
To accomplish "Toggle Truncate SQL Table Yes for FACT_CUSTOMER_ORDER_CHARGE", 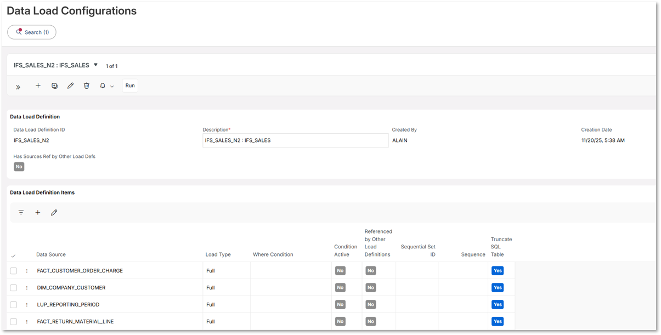I will tap(498, 271).
